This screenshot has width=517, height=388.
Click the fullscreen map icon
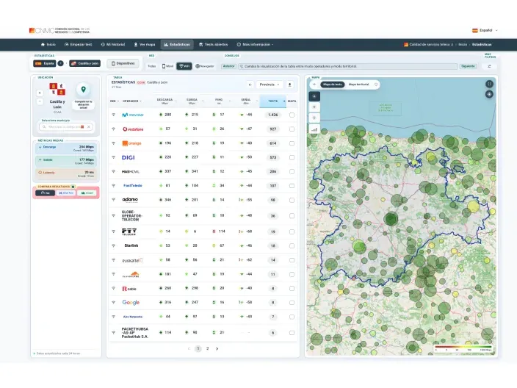click(489, 84)
